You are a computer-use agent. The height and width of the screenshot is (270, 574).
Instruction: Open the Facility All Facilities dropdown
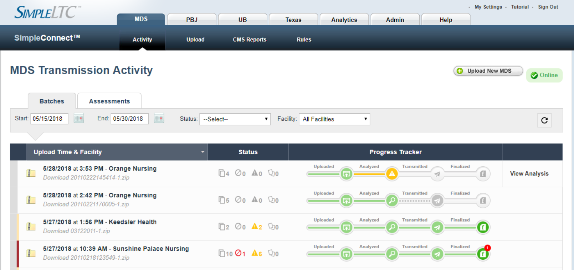334,119
